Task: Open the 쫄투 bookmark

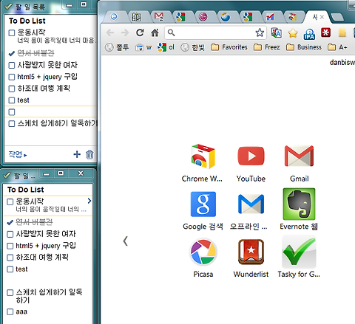Action: click(x=117, y=47)
